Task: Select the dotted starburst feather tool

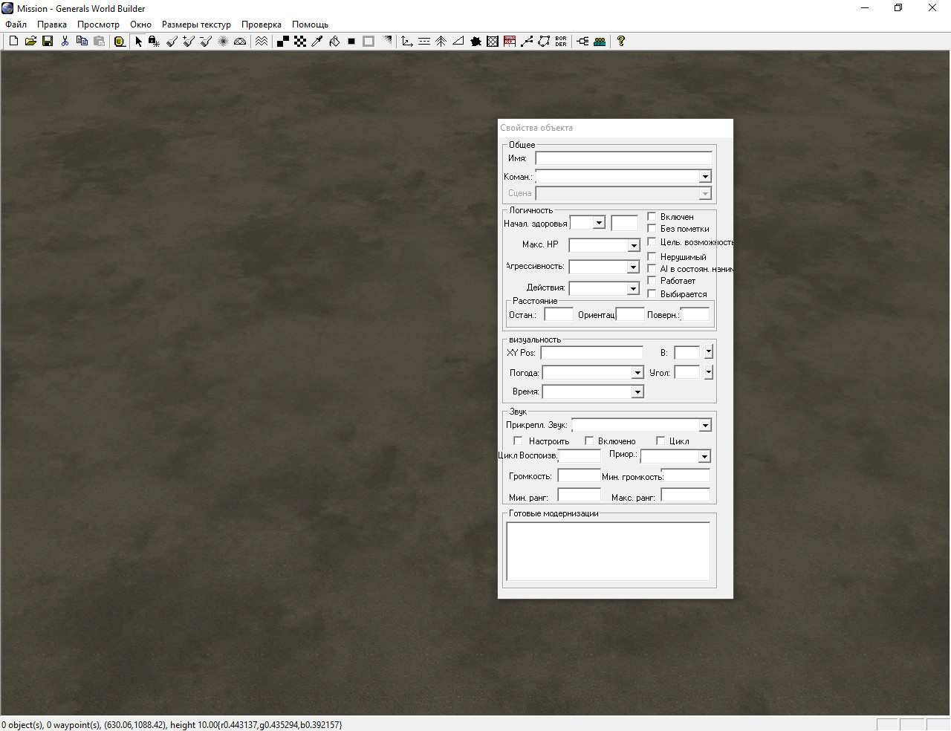Action: (223, 42)
